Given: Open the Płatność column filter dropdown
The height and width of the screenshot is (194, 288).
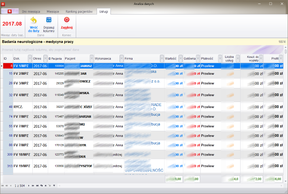Looking at the screenshot, I should pos(220,58).
